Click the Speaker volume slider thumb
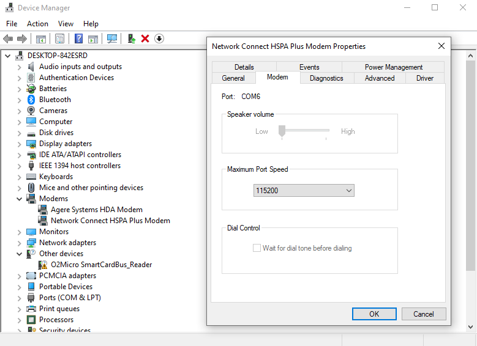Image resolution: width=477 pixels, height=346 pixels. [282, 131]
